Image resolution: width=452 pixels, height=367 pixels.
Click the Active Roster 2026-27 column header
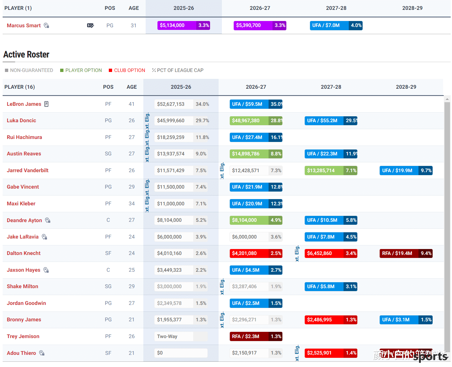(256, 87)
